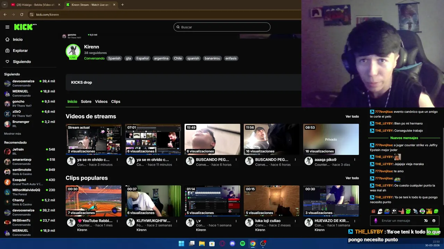Select the bananirou tag chip
Image resolution: width=444 pixels, height=249 pixels.
click(x=212, y=58)
